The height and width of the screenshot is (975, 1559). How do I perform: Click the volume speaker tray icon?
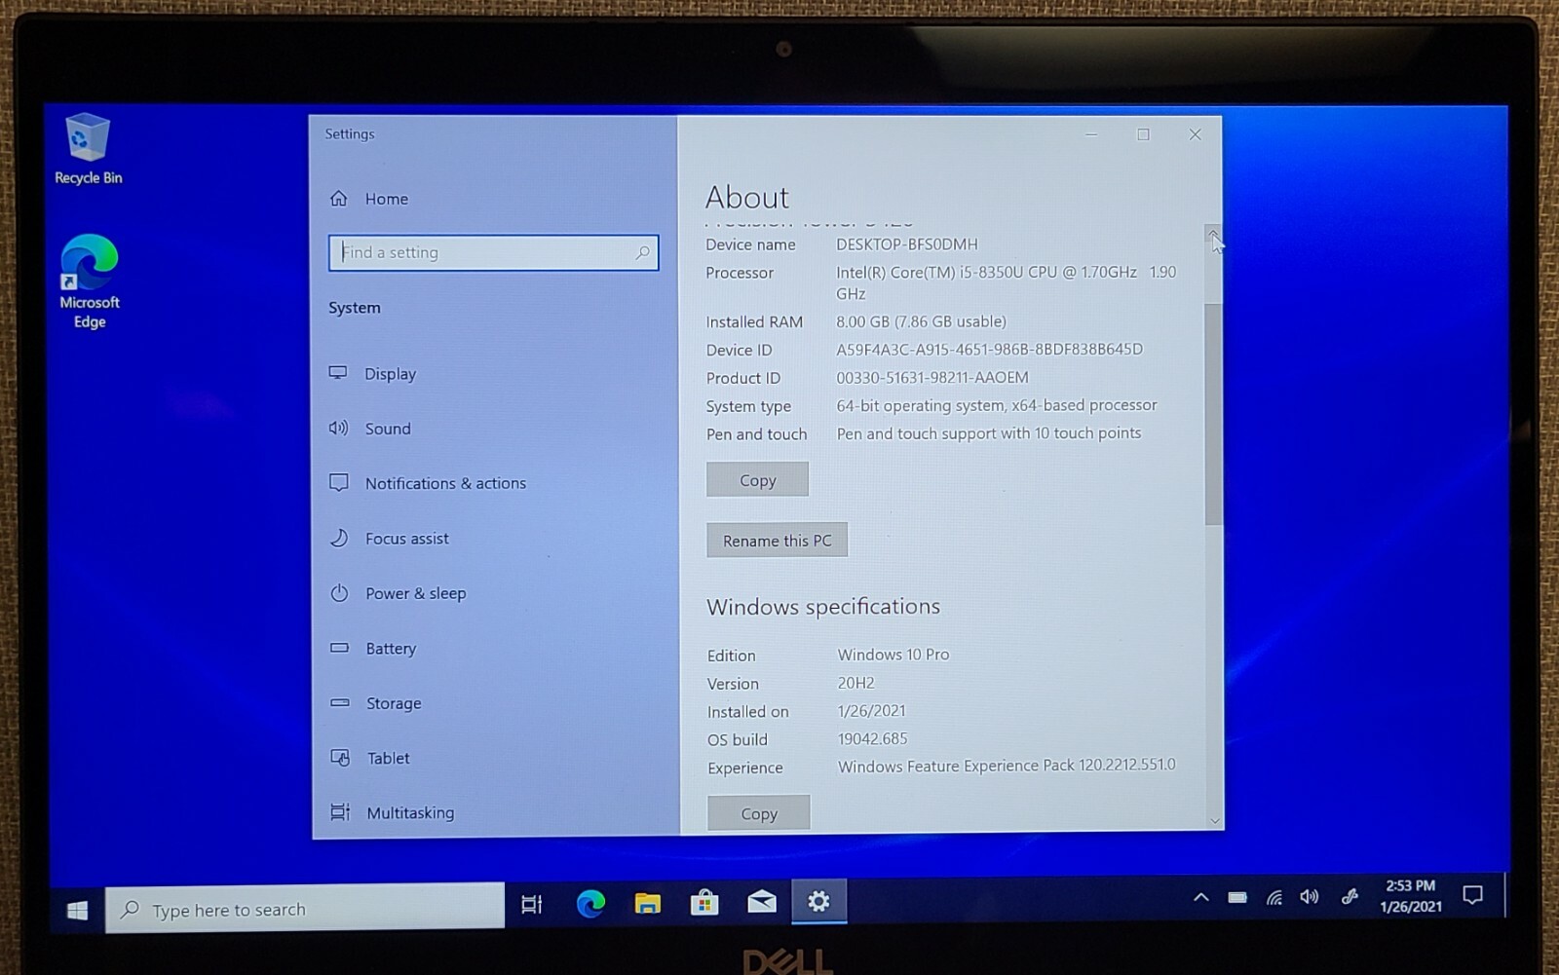pyautogui.click(x=1310, y=896)
